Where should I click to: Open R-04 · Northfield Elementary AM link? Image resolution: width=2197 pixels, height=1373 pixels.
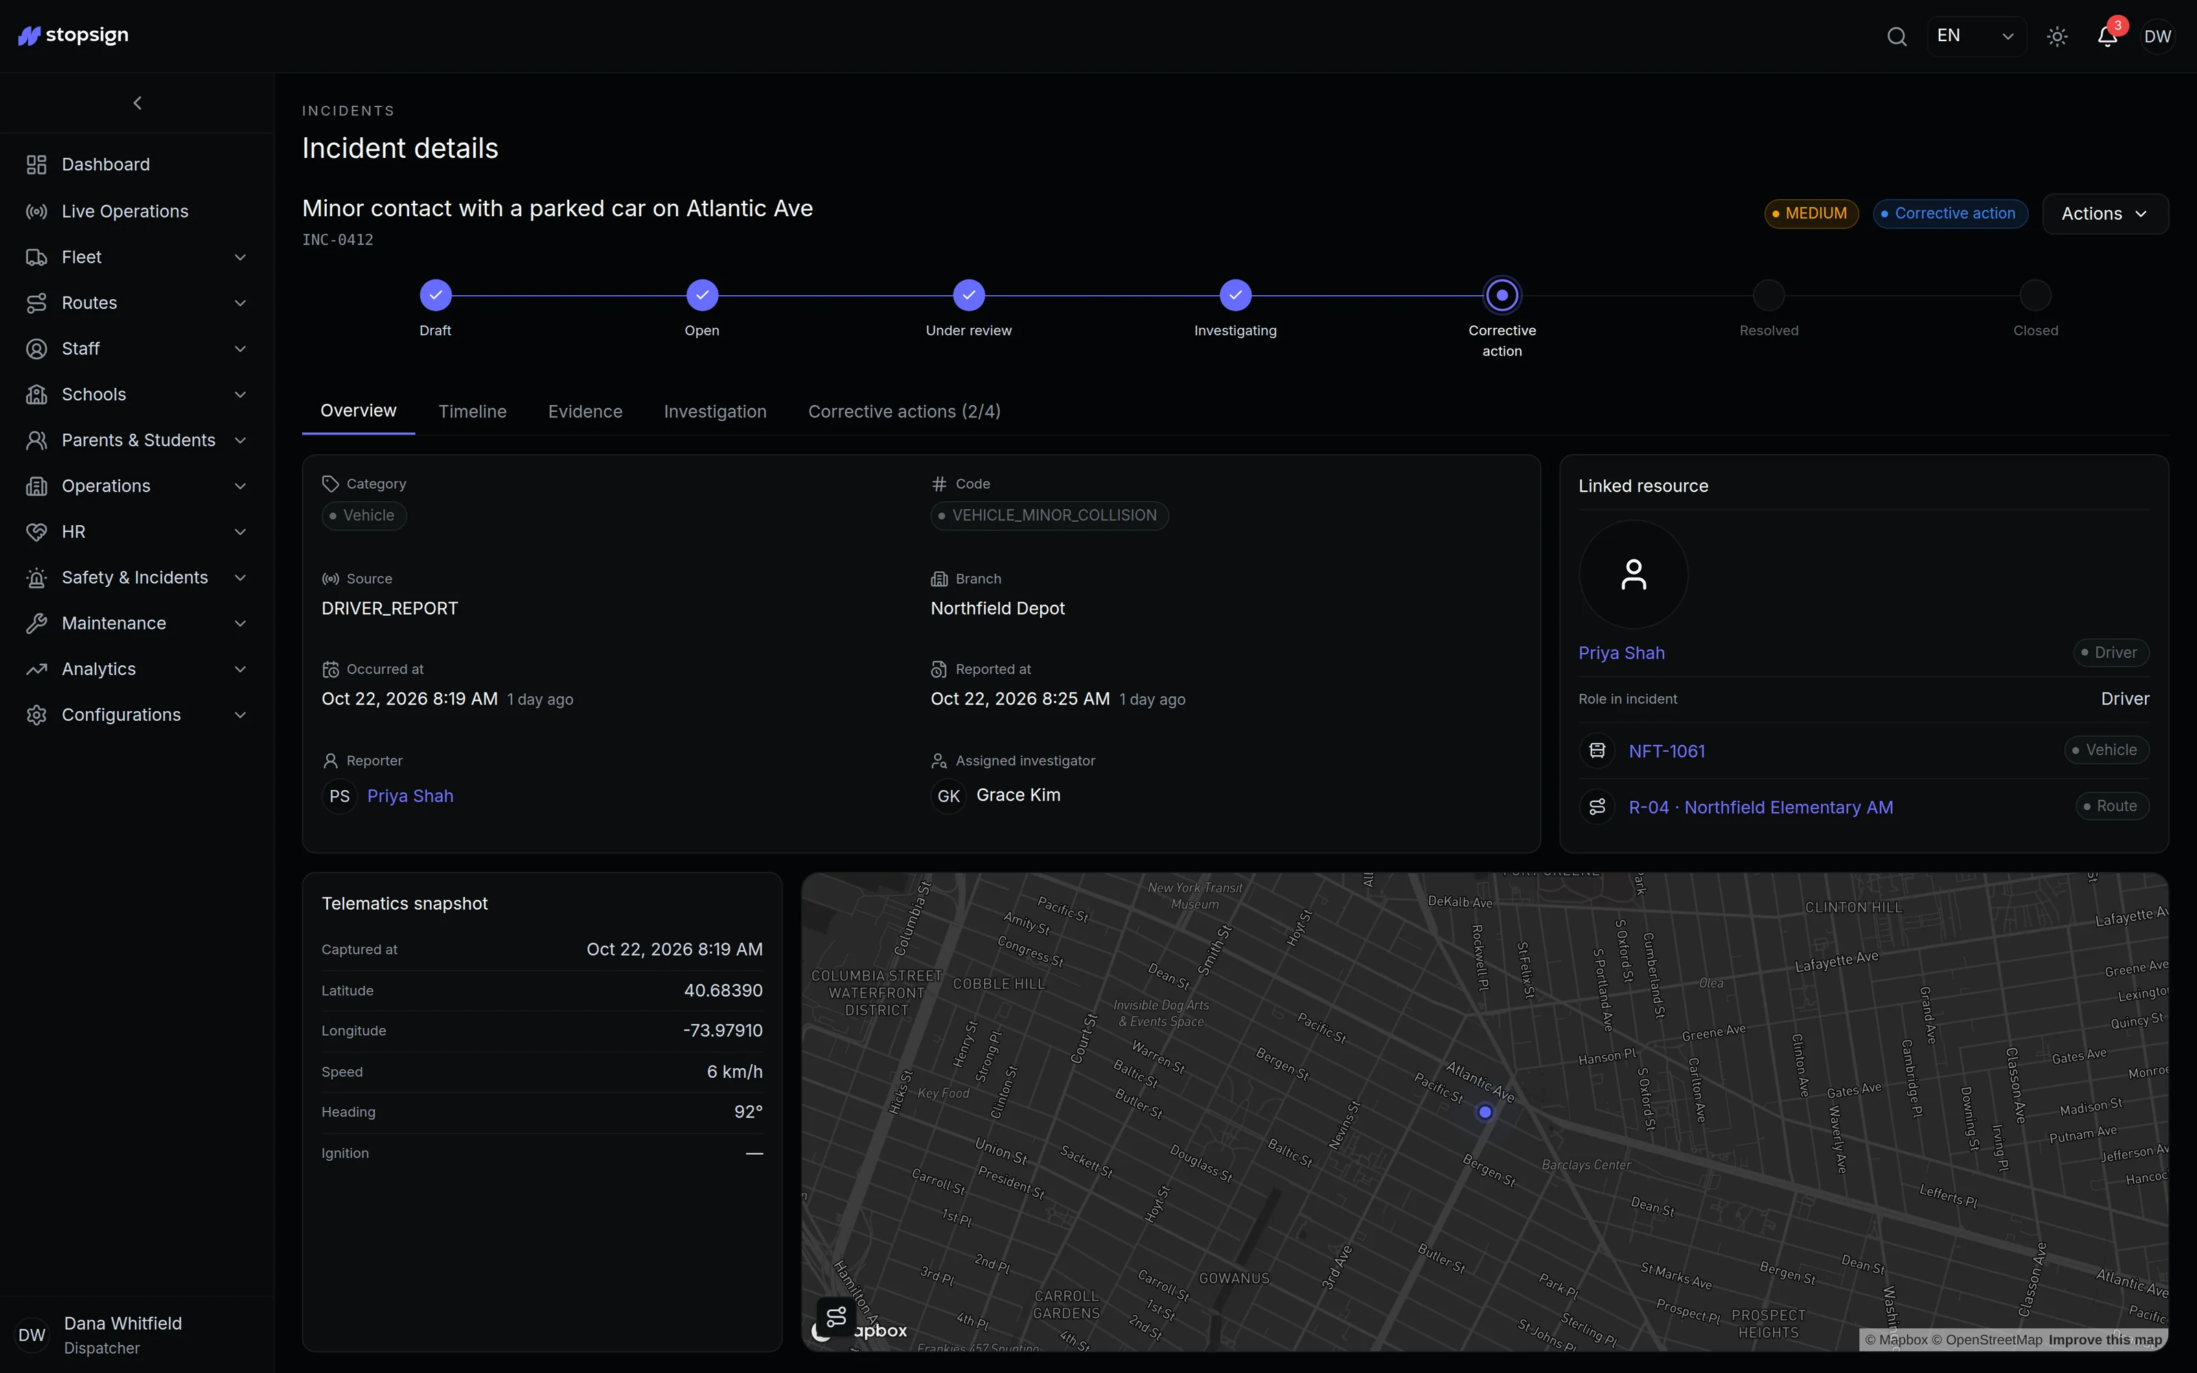tap(1761, 807)
